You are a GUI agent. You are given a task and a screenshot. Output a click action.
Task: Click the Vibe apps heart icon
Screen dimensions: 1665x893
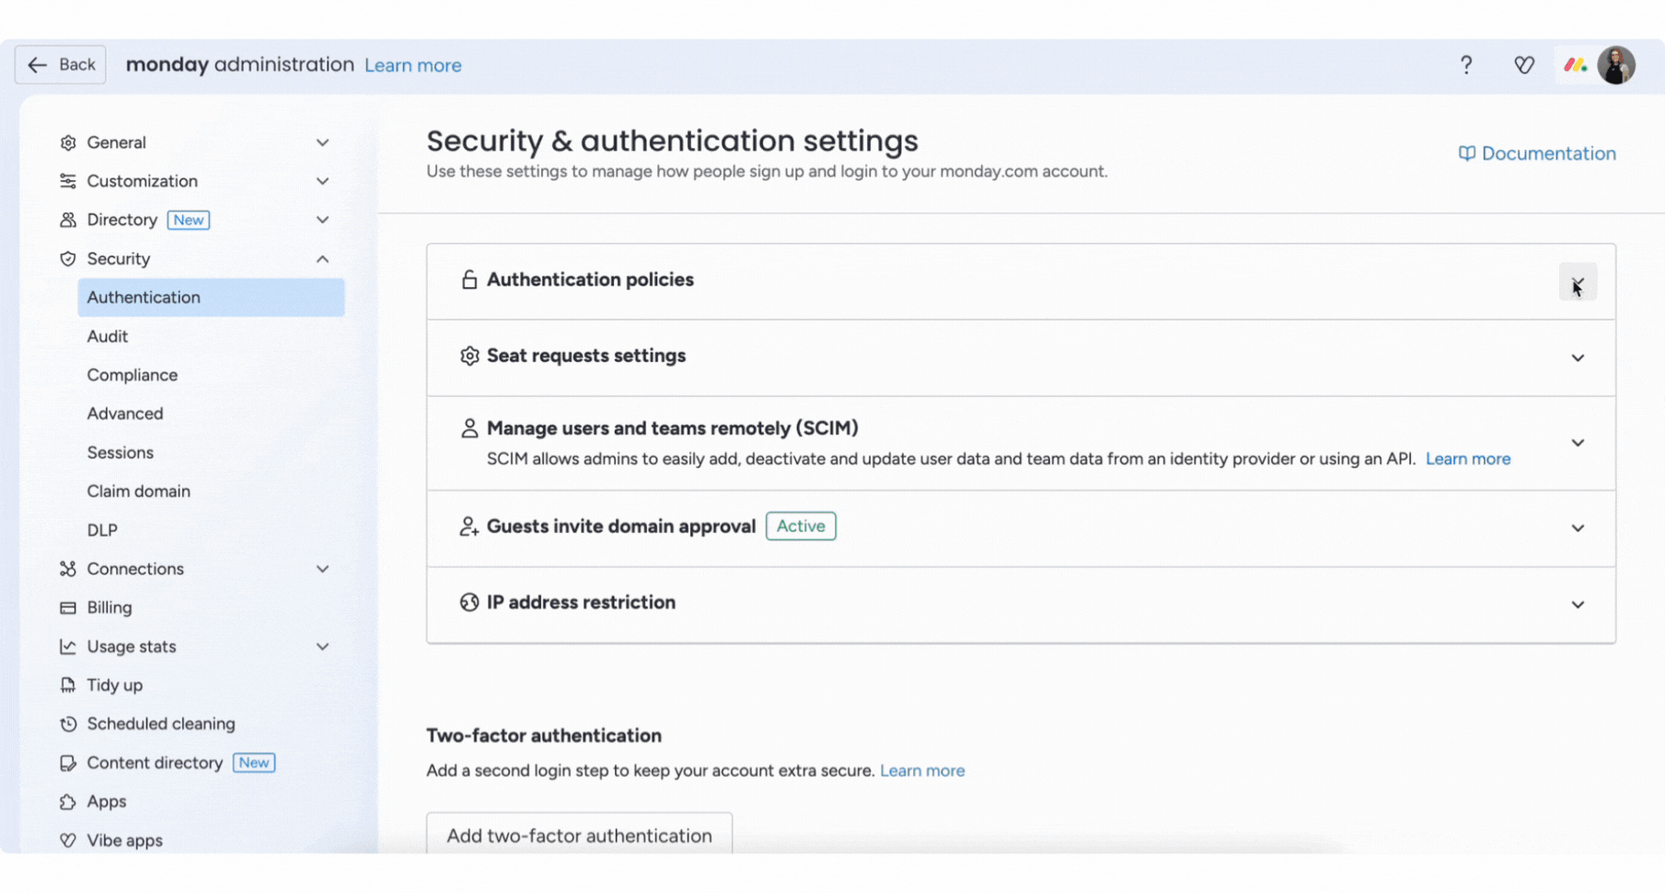[68, 841]
